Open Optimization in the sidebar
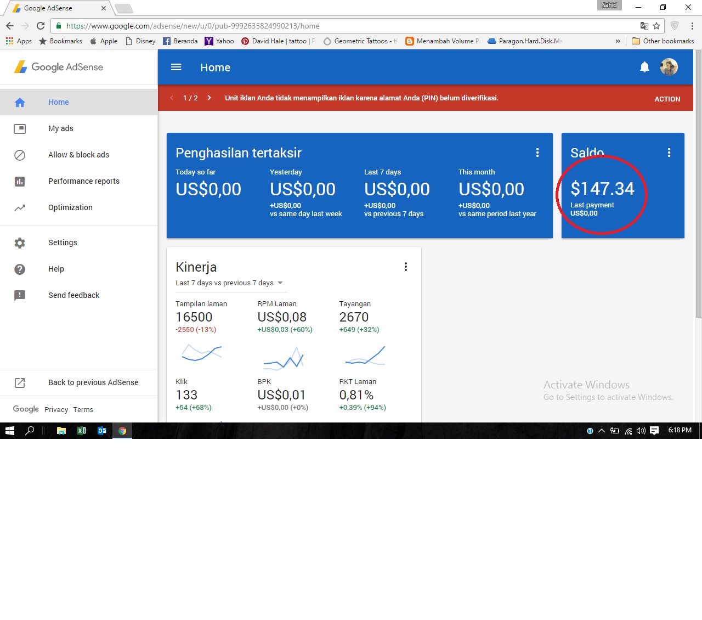Viewport: 702px width, 620px height. point(79,207)
